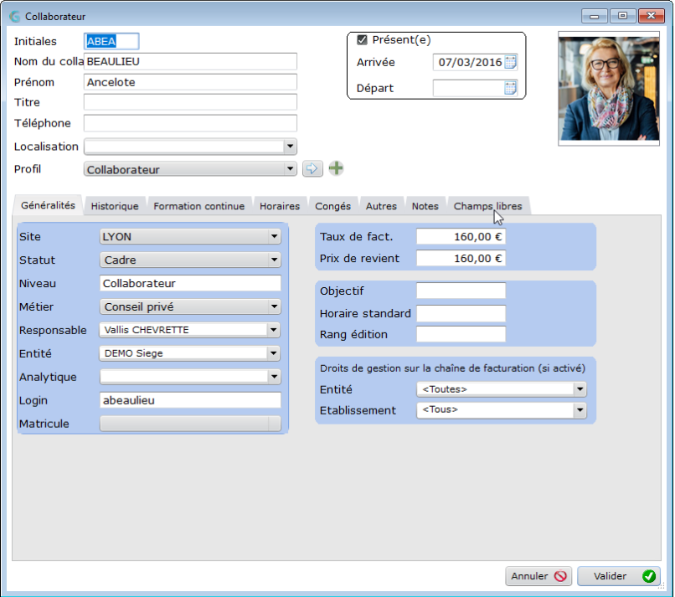This screenshot has height=597, width=675.
Task: Focus the empty Téléphone field
Action: point(190,123)
